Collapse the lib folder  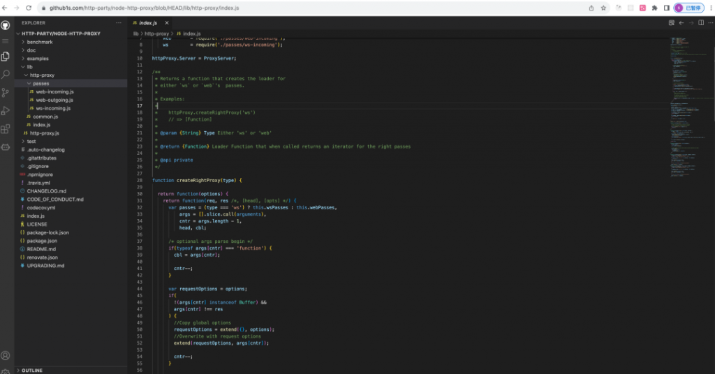point(71,67)
